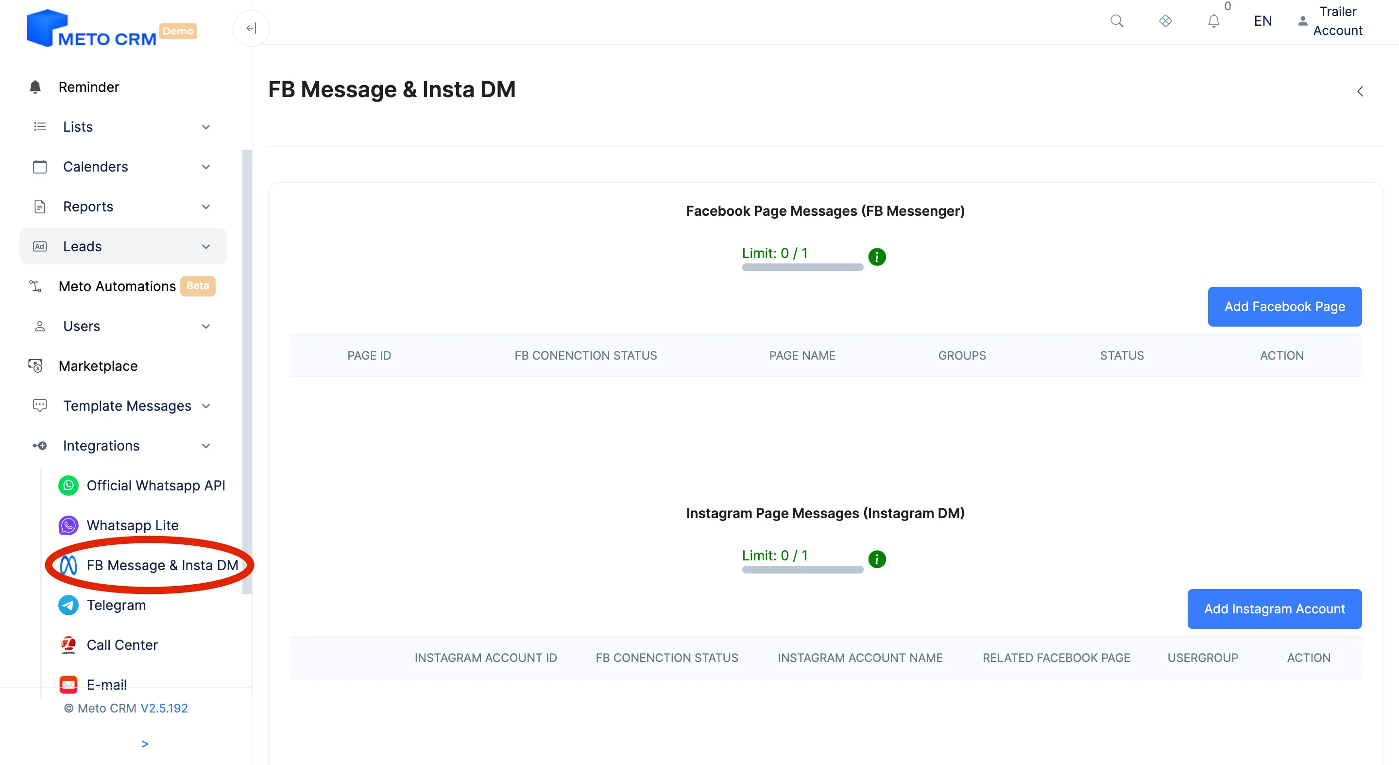Image resolution: width=1399 pixels, height=765 pixels.
Task: Open the Marketplace menu item
Action: 98,366
